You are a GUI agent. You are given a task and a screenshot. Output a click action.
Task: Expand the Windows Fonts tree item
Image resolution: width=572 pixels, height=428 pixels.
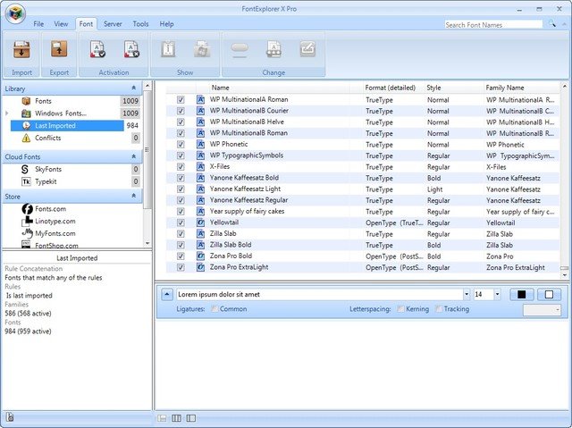[7, 113]
